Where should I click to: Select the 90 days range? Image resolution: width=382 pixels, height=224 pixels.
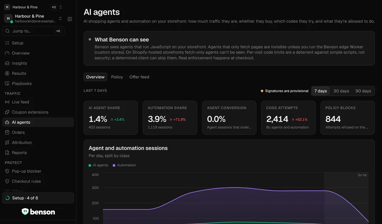[x=363, y=91]
